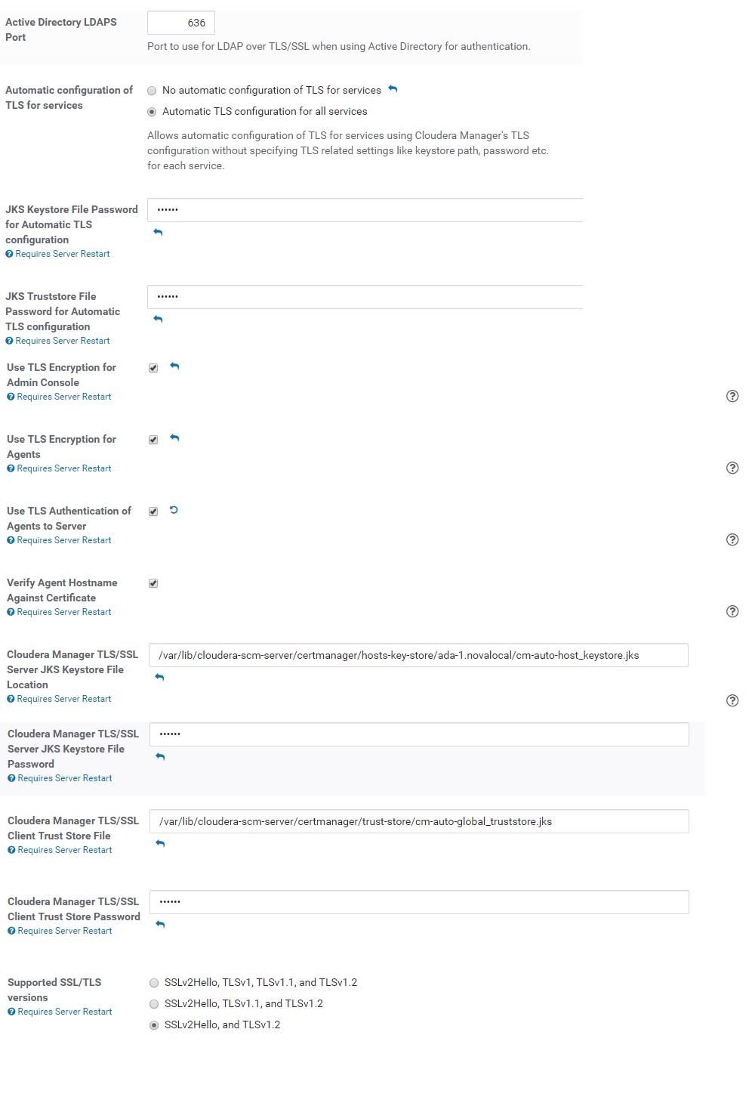
Task: Revert Use TLS Encryption for Admin Console
Action: tap(174, 366)
